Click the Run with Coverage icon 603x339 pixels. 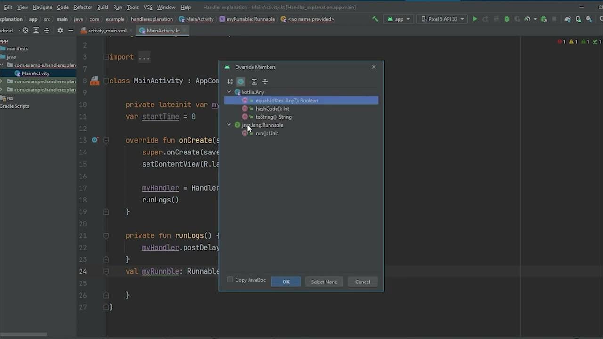click(x=517, y=19)
